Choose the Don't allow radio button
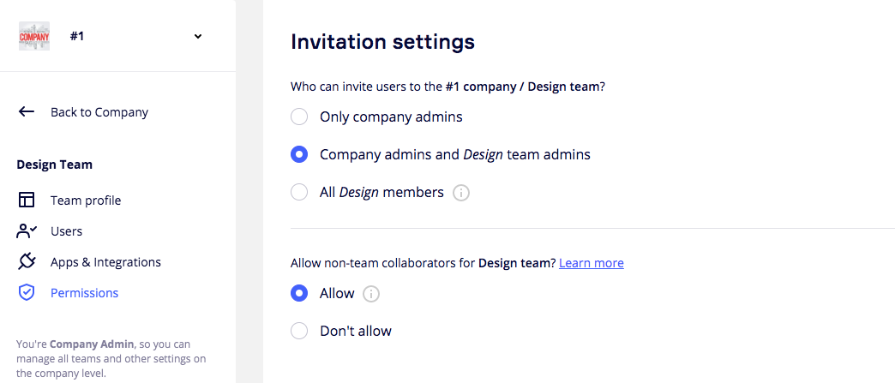Screen dimensions: 895x383 [299, 331]
